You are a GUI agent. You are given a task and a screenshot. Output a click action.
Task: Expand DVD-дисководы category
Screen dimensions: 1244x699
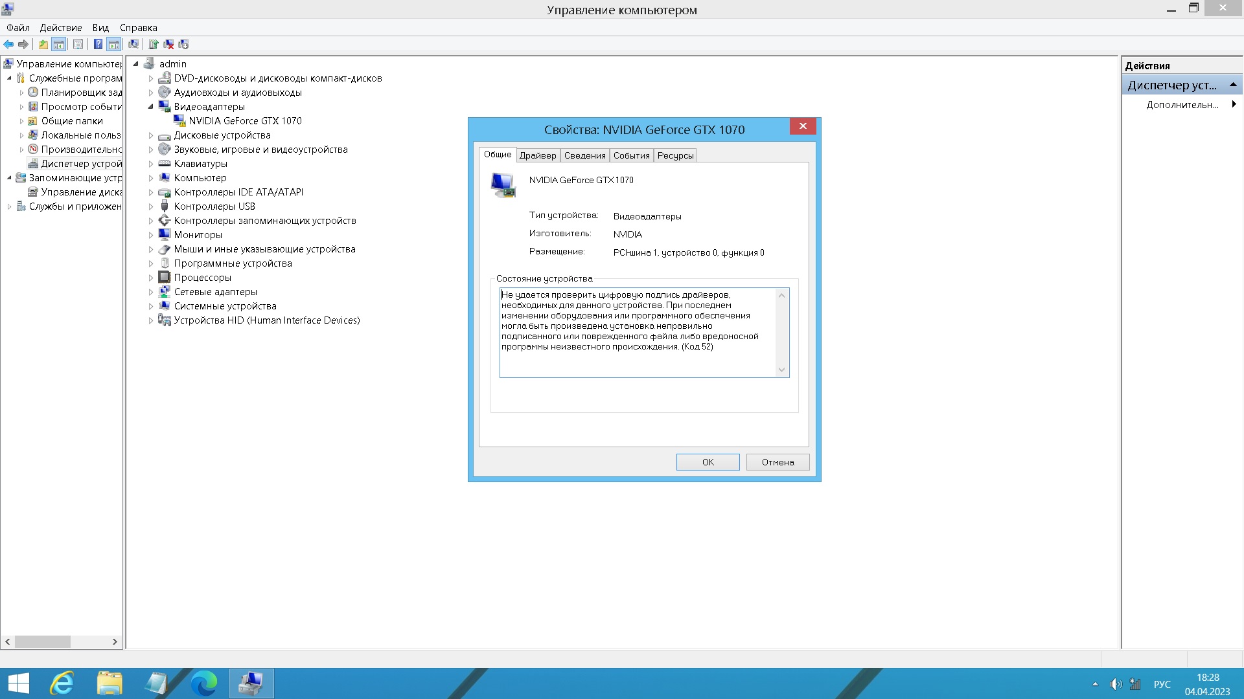coord(151,78)
